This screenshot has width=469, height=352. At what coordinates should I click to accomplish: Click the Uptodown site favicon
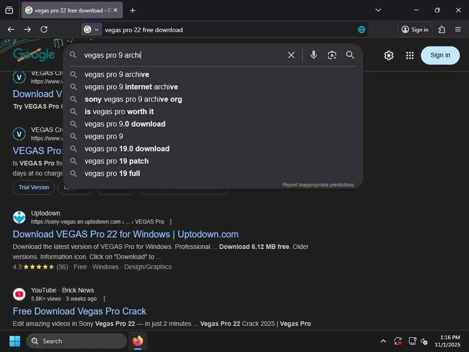[19, 217]
